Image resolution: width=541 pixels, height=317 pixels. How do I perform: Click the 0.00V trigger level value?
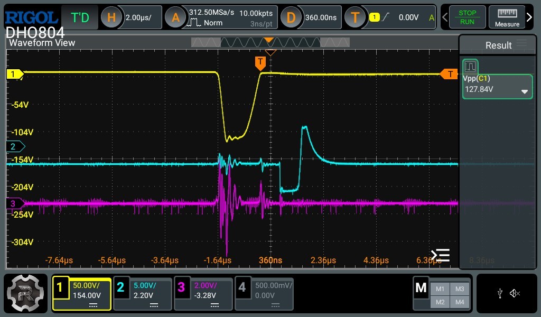[x=408, y=17]
